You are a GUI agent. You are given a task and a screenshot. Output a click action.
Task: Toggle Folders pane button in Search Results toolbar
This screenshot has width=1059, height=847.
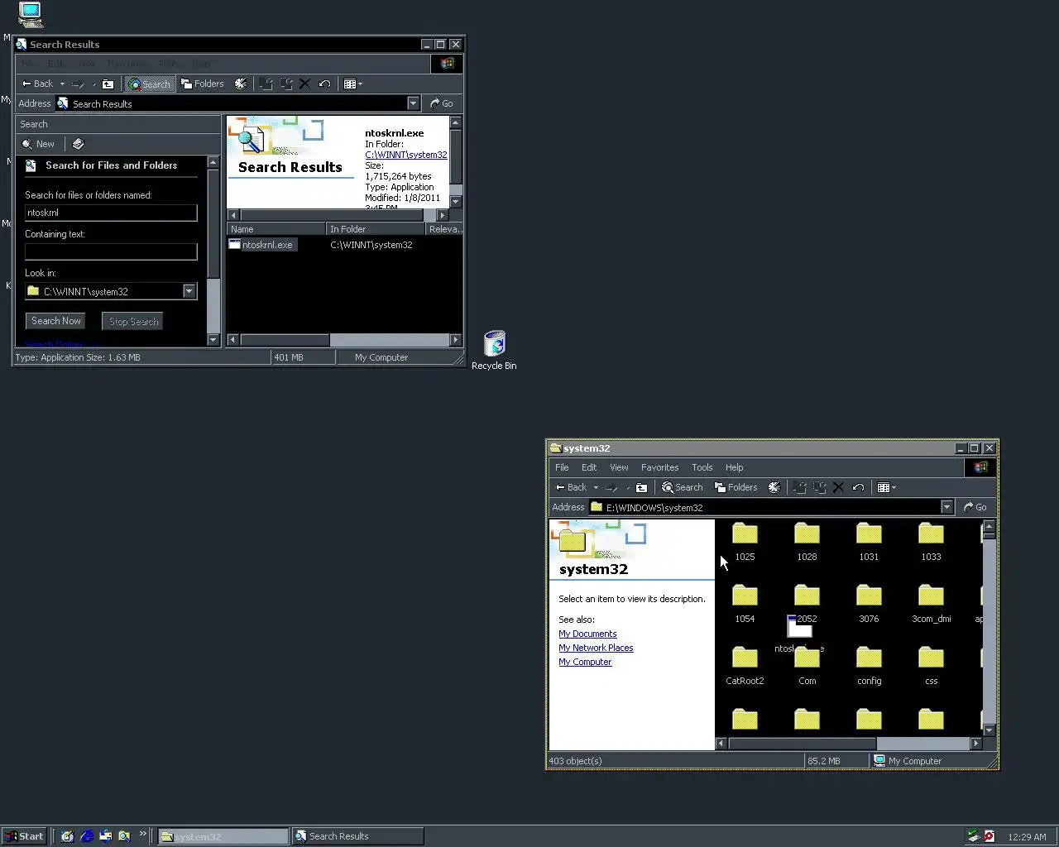pyautogui.click(x=203, y=84)
